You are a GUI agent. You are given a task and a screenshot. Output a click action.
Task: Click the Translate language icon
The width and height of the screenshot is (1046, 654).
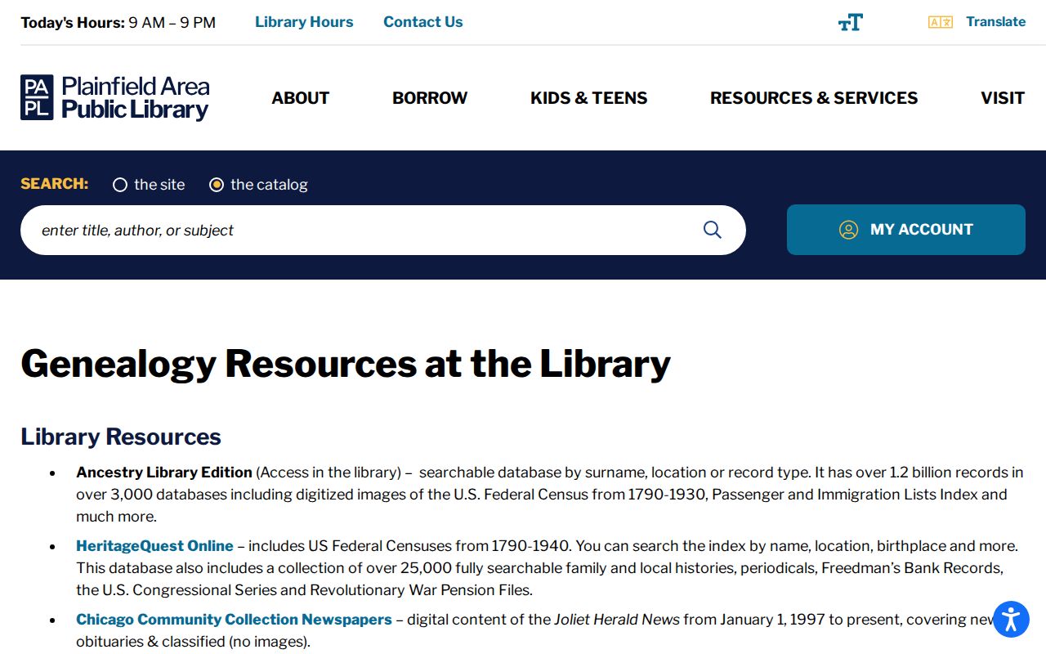pos(941,22)
